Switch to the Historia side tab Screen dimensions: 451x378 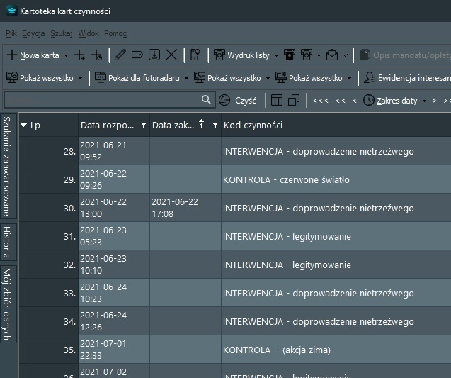coord(6,243)
